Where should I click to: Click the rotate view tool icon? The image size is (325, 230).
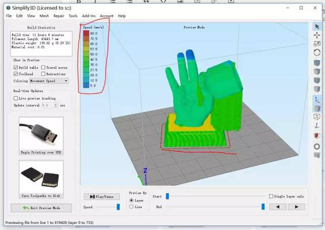(x=317, y=53)
